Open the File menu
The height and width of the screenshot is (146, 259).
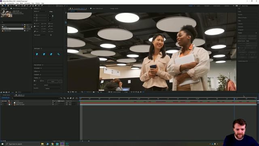(x=2, y=3)
